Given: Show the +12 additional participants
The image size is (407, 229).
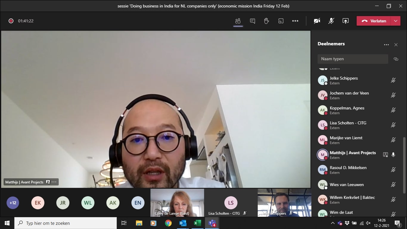Looking at the screenshot, I should tap(13, 203).
